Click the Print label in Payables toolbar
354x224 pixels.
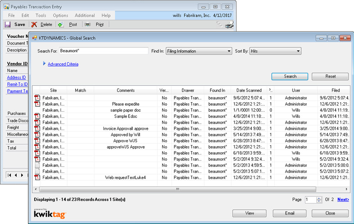100,24
